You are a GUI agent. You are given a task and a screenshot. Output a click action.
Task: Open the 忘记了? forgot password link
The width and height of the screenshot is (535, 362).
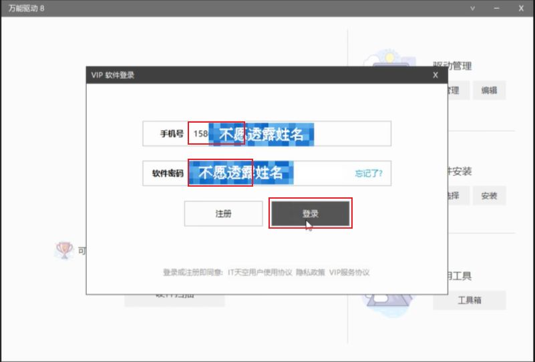pyautogui.click(x=368, y=173)
